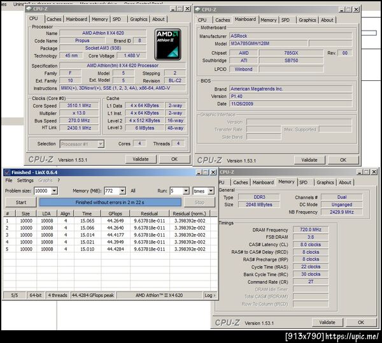Viewport: 382px width, 343px height.
Task: Expand the Memory (MiB) dropdown in LinX
Action: point(122,191)
